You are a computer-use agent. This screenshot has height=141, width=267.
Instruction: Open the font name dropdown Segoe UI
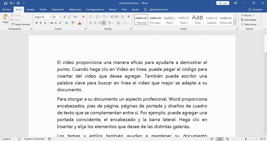point(50,17)
